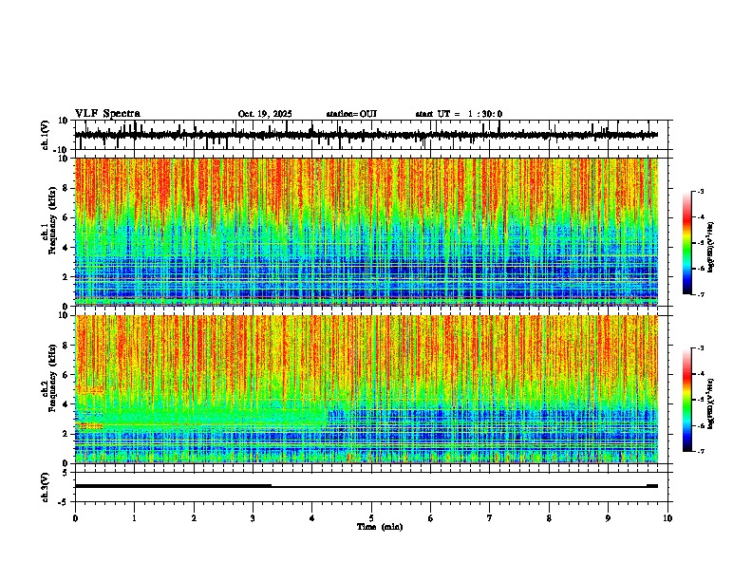The width and height of the screenshot is (752, 581).
Task: Click the ch.2 color scale bar
Action: [x=687, y=400]
